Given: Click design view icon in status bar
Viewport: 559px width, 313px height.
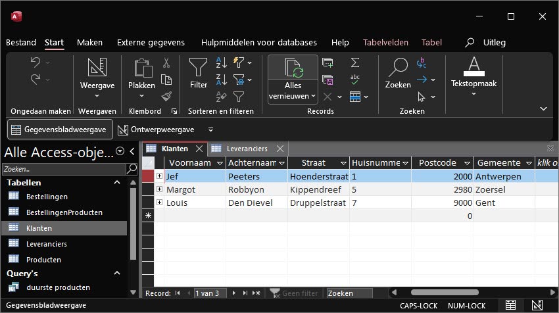Looking at the screenshot, I should click(537, 305).
